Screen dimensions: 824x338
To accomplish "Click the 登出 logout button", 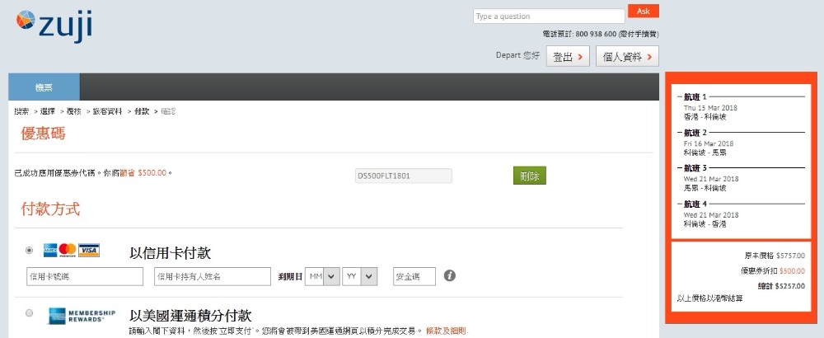I will point(569,56).
